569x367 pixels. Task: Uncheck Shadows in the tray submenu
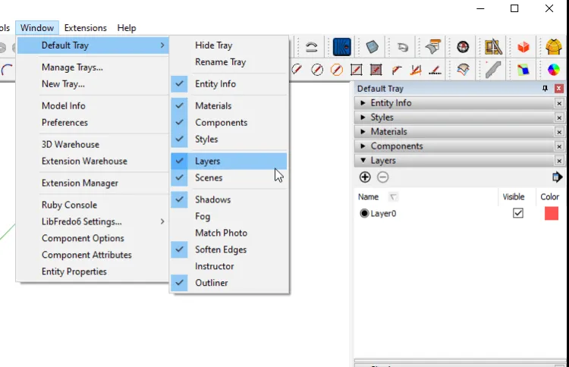(229, 199)
